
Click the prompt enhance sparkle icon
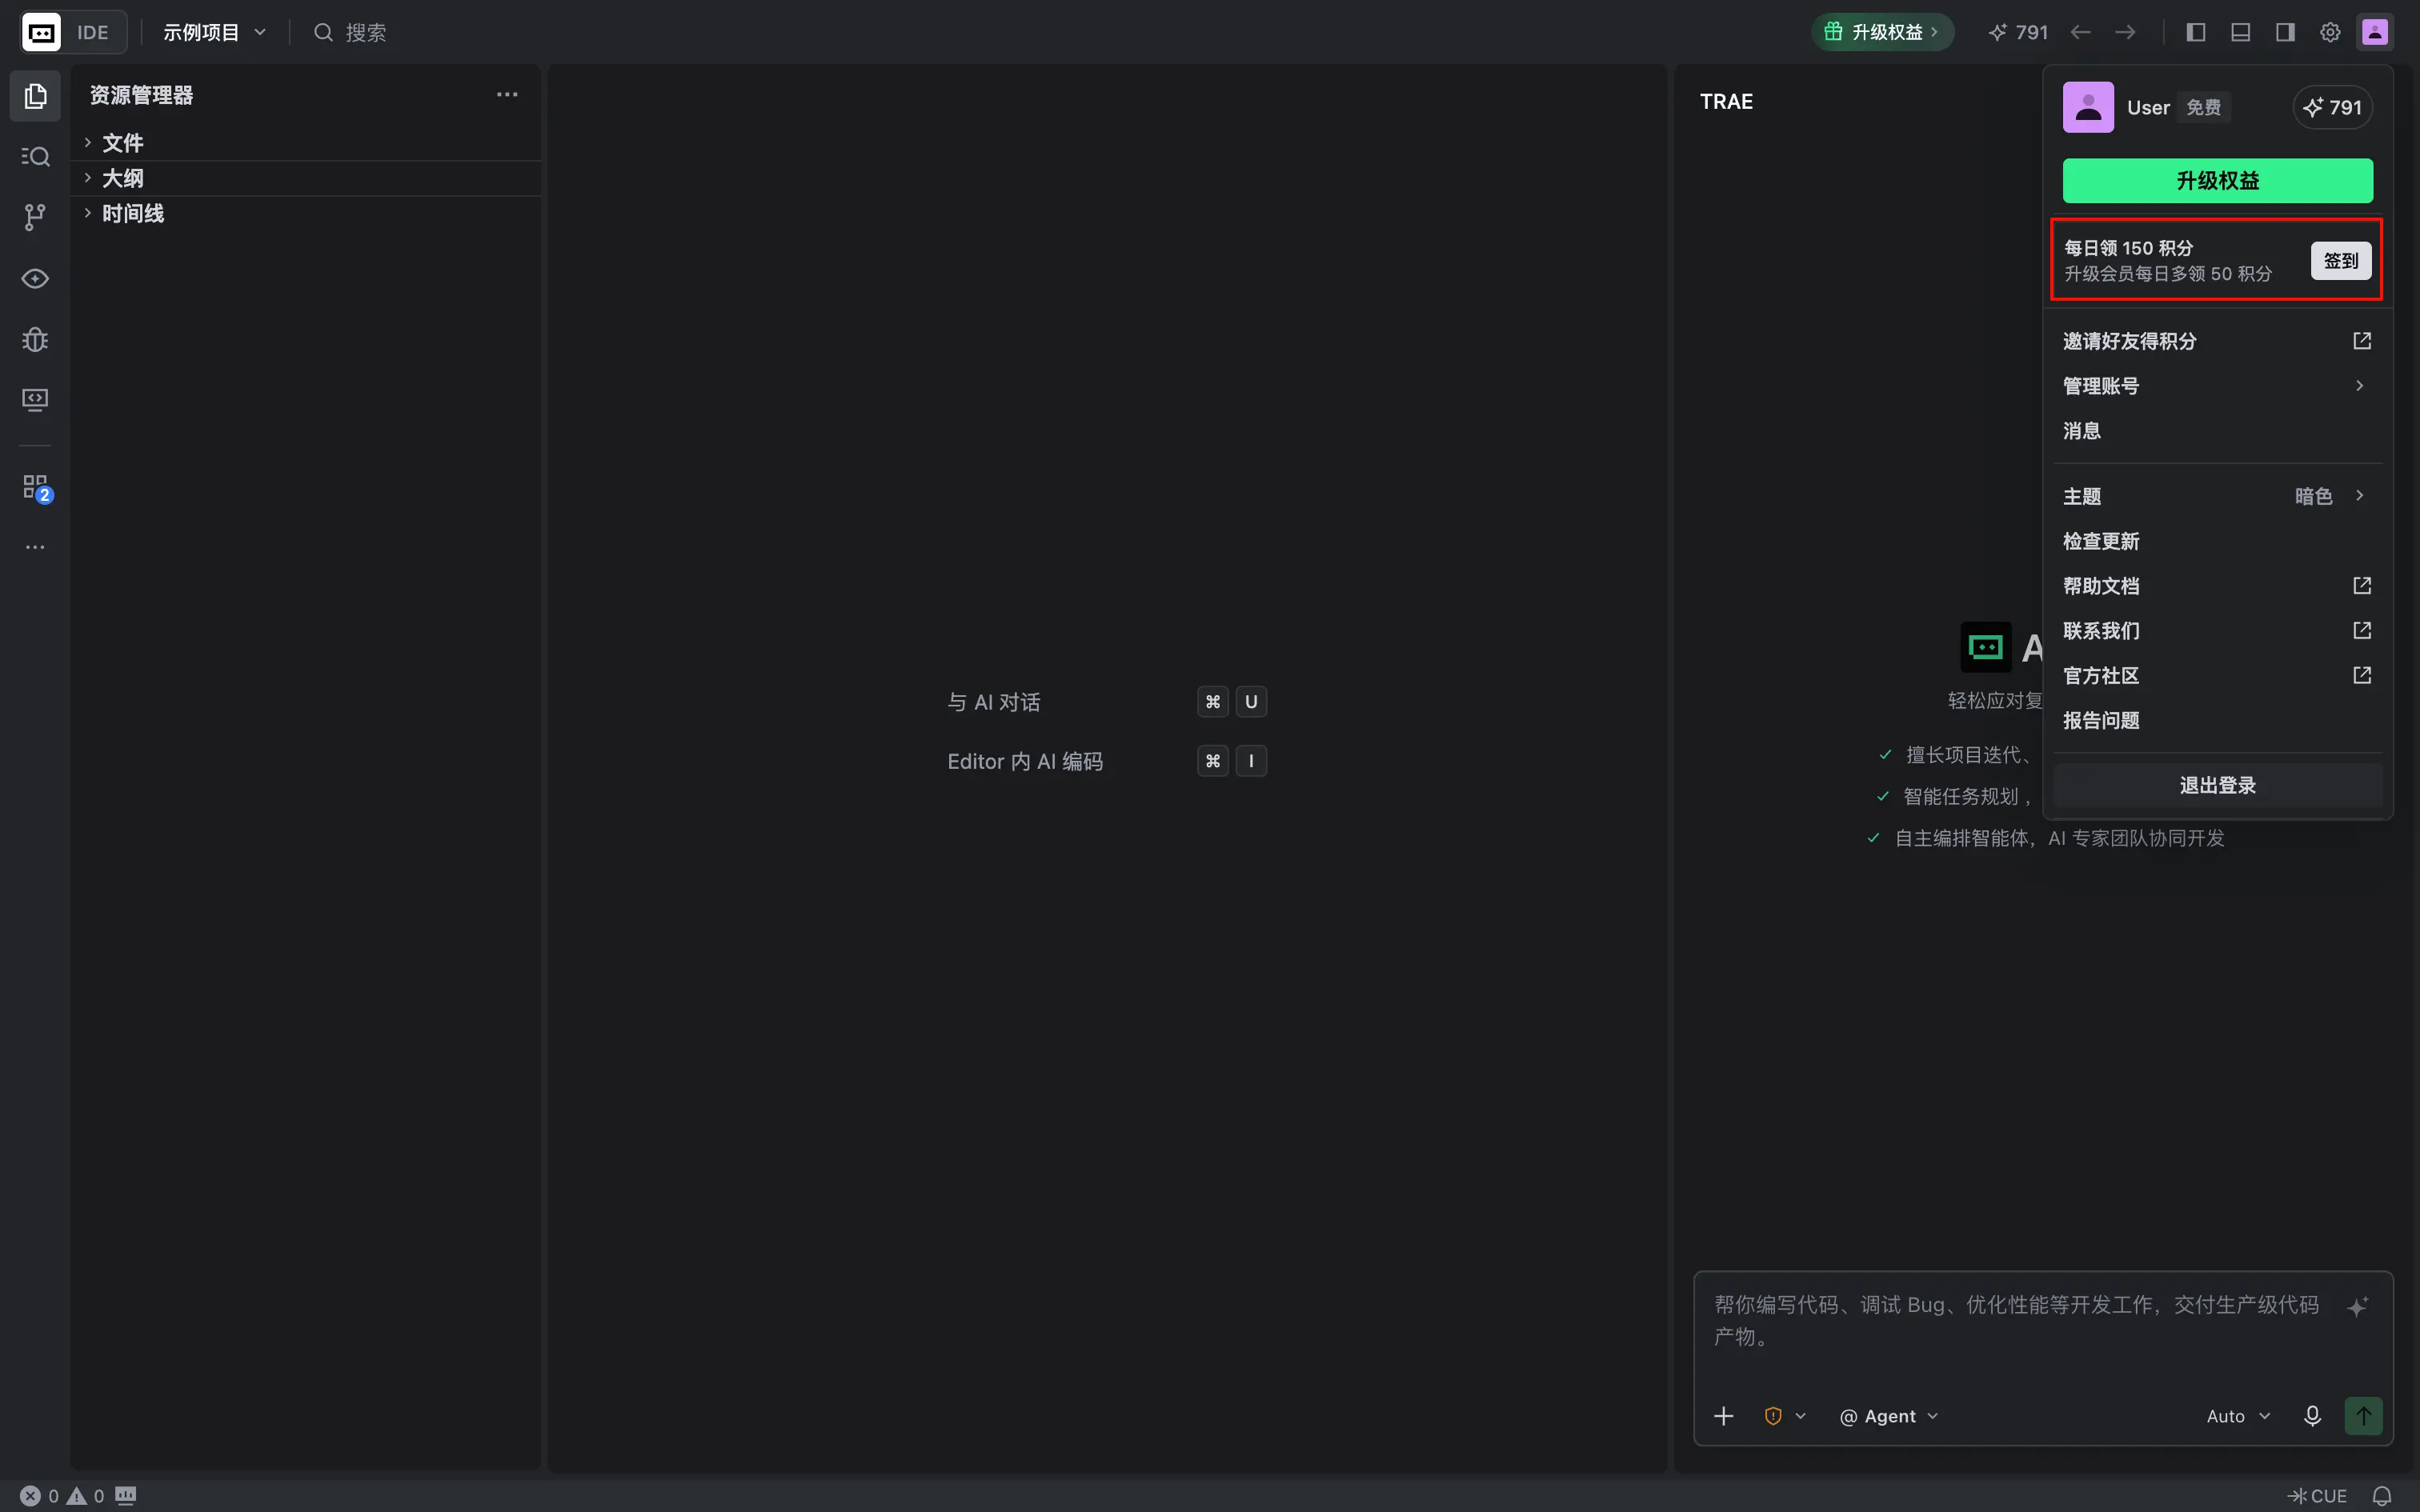pyautogui.click(x=2358, y=1306)
